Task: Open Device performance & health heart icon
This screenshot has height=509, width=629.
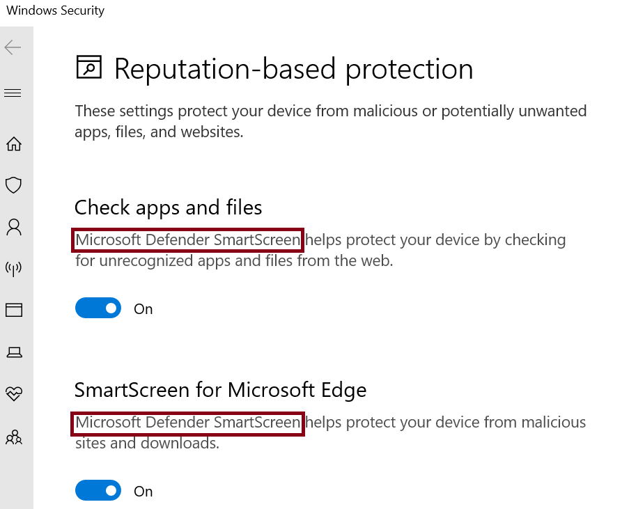Action: [x=13, y=394]
